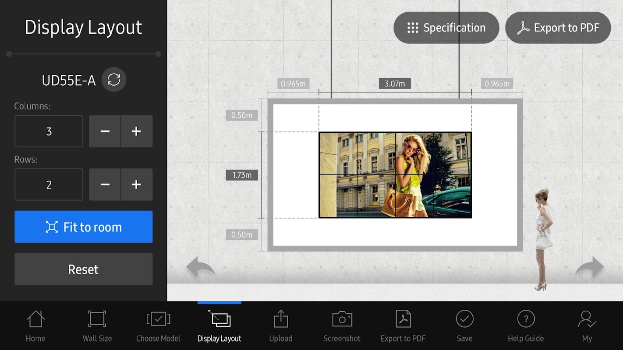Click the Columns value field

(49, 131)
